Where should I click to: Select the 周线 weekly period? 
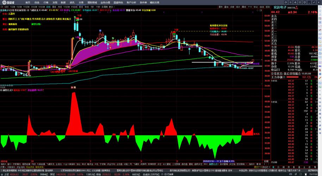coord(54,7)
